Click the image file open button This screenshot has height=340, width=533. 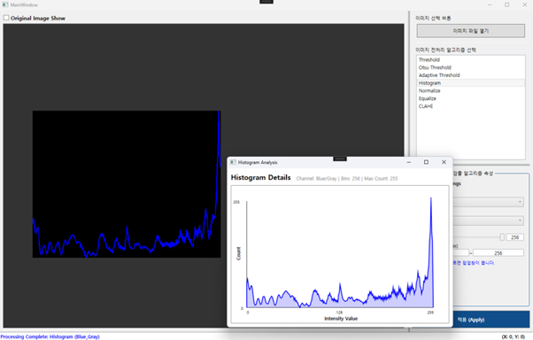pyautogui.click(x=471, y=31)
